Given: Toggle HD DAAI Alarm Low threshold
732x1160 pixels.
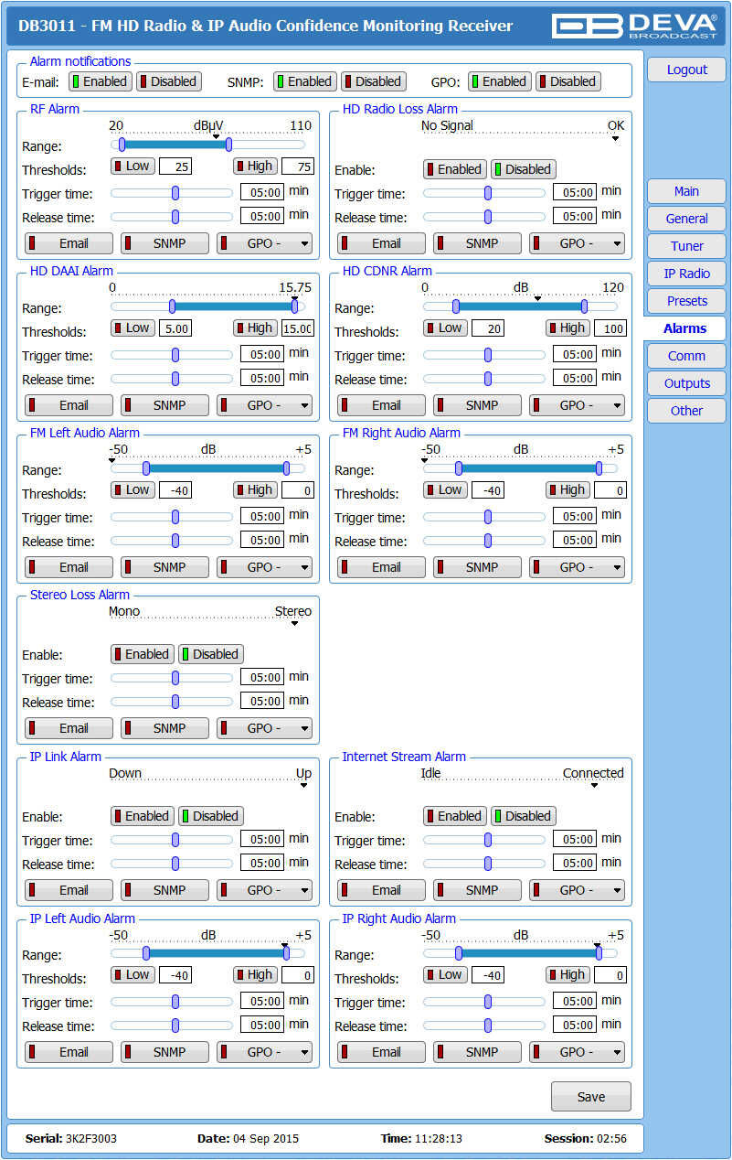Looking at the screenshot, I should (x=133, y=328).
